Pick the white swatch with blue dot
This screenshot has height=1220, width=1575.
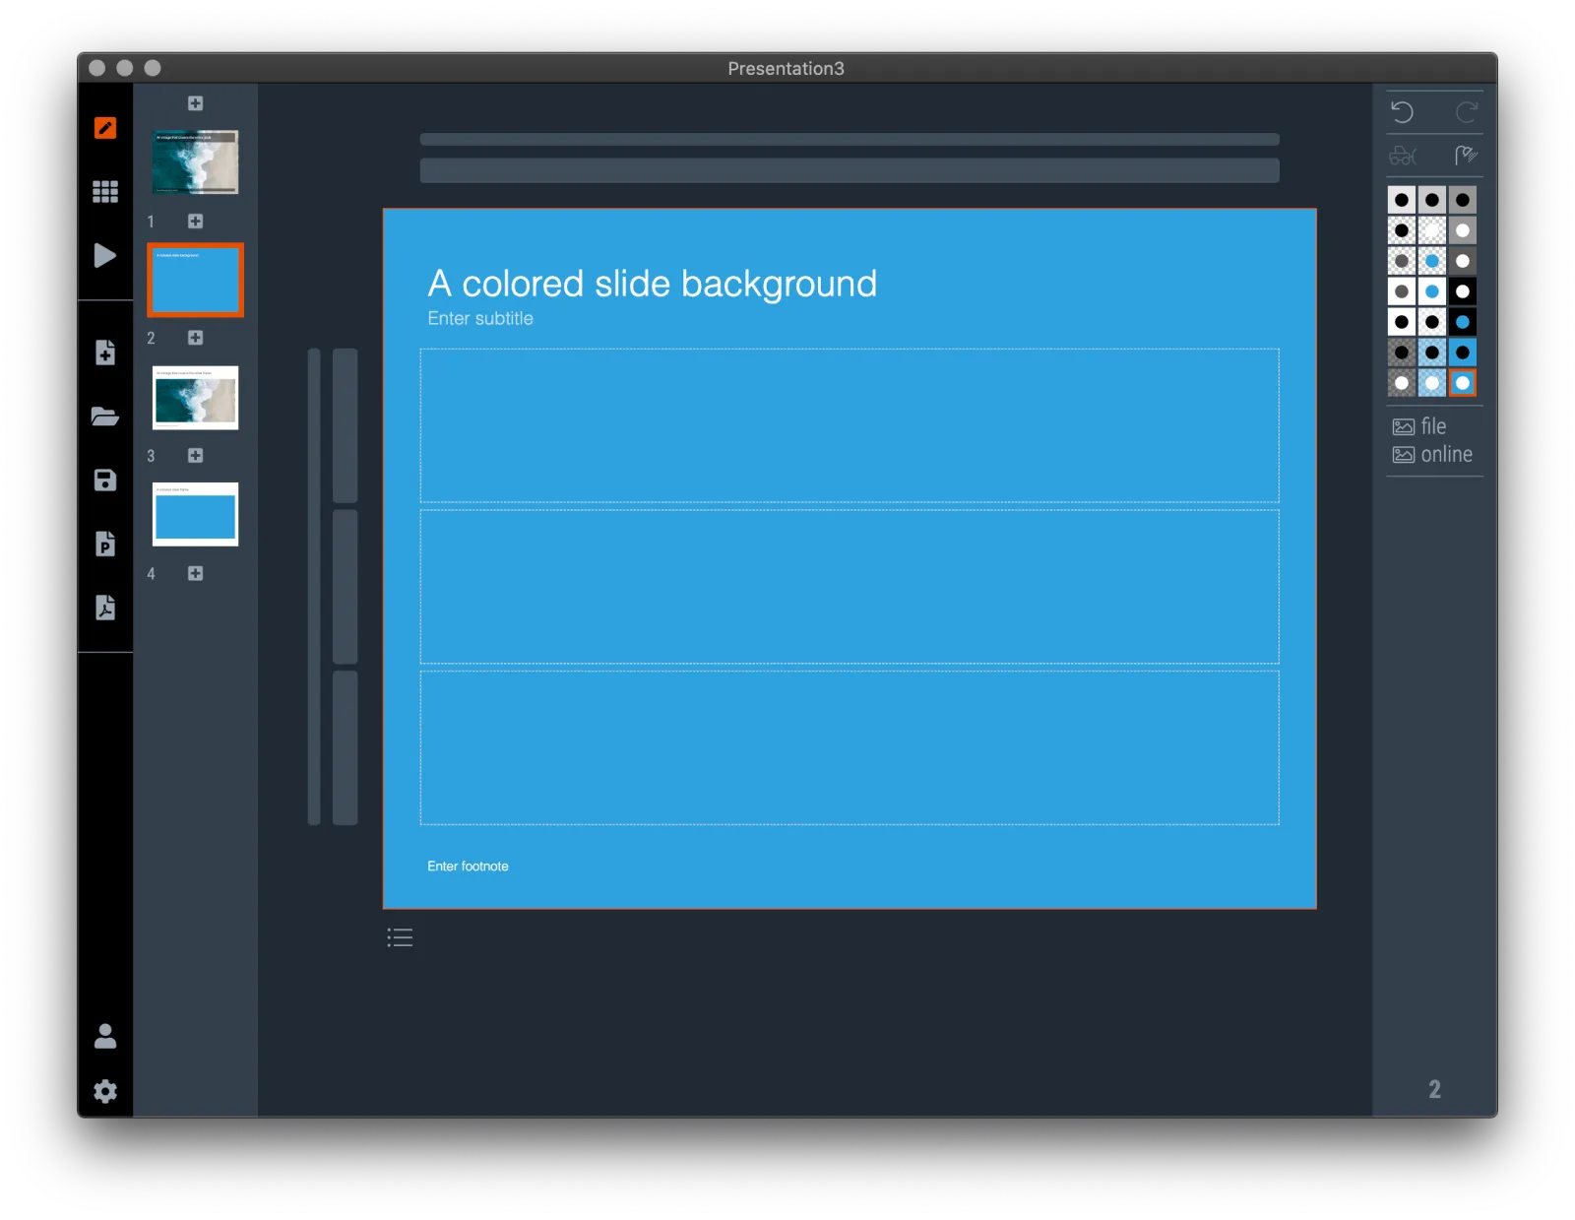pyautogui.click(x=1432, y=291)
